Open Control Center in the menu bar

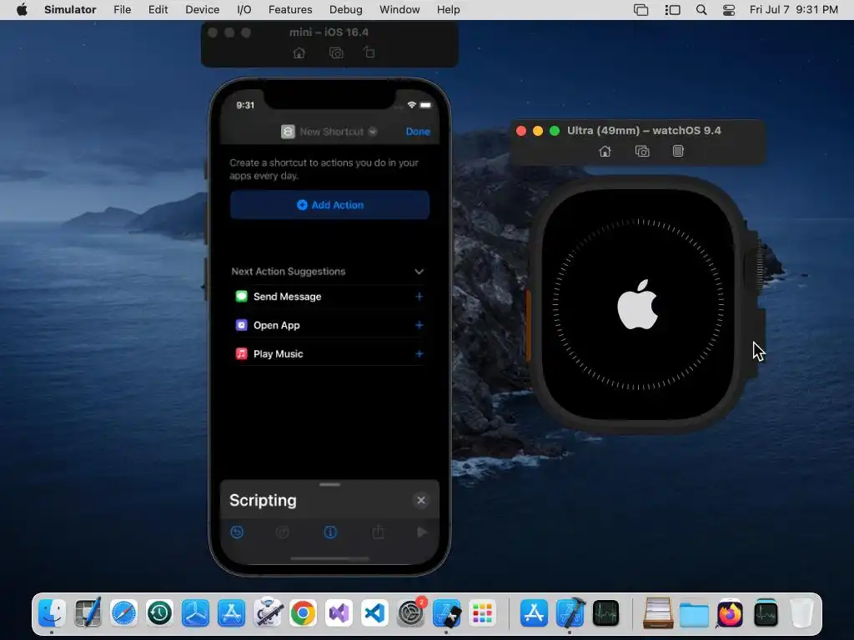click(x=729, y=10)
